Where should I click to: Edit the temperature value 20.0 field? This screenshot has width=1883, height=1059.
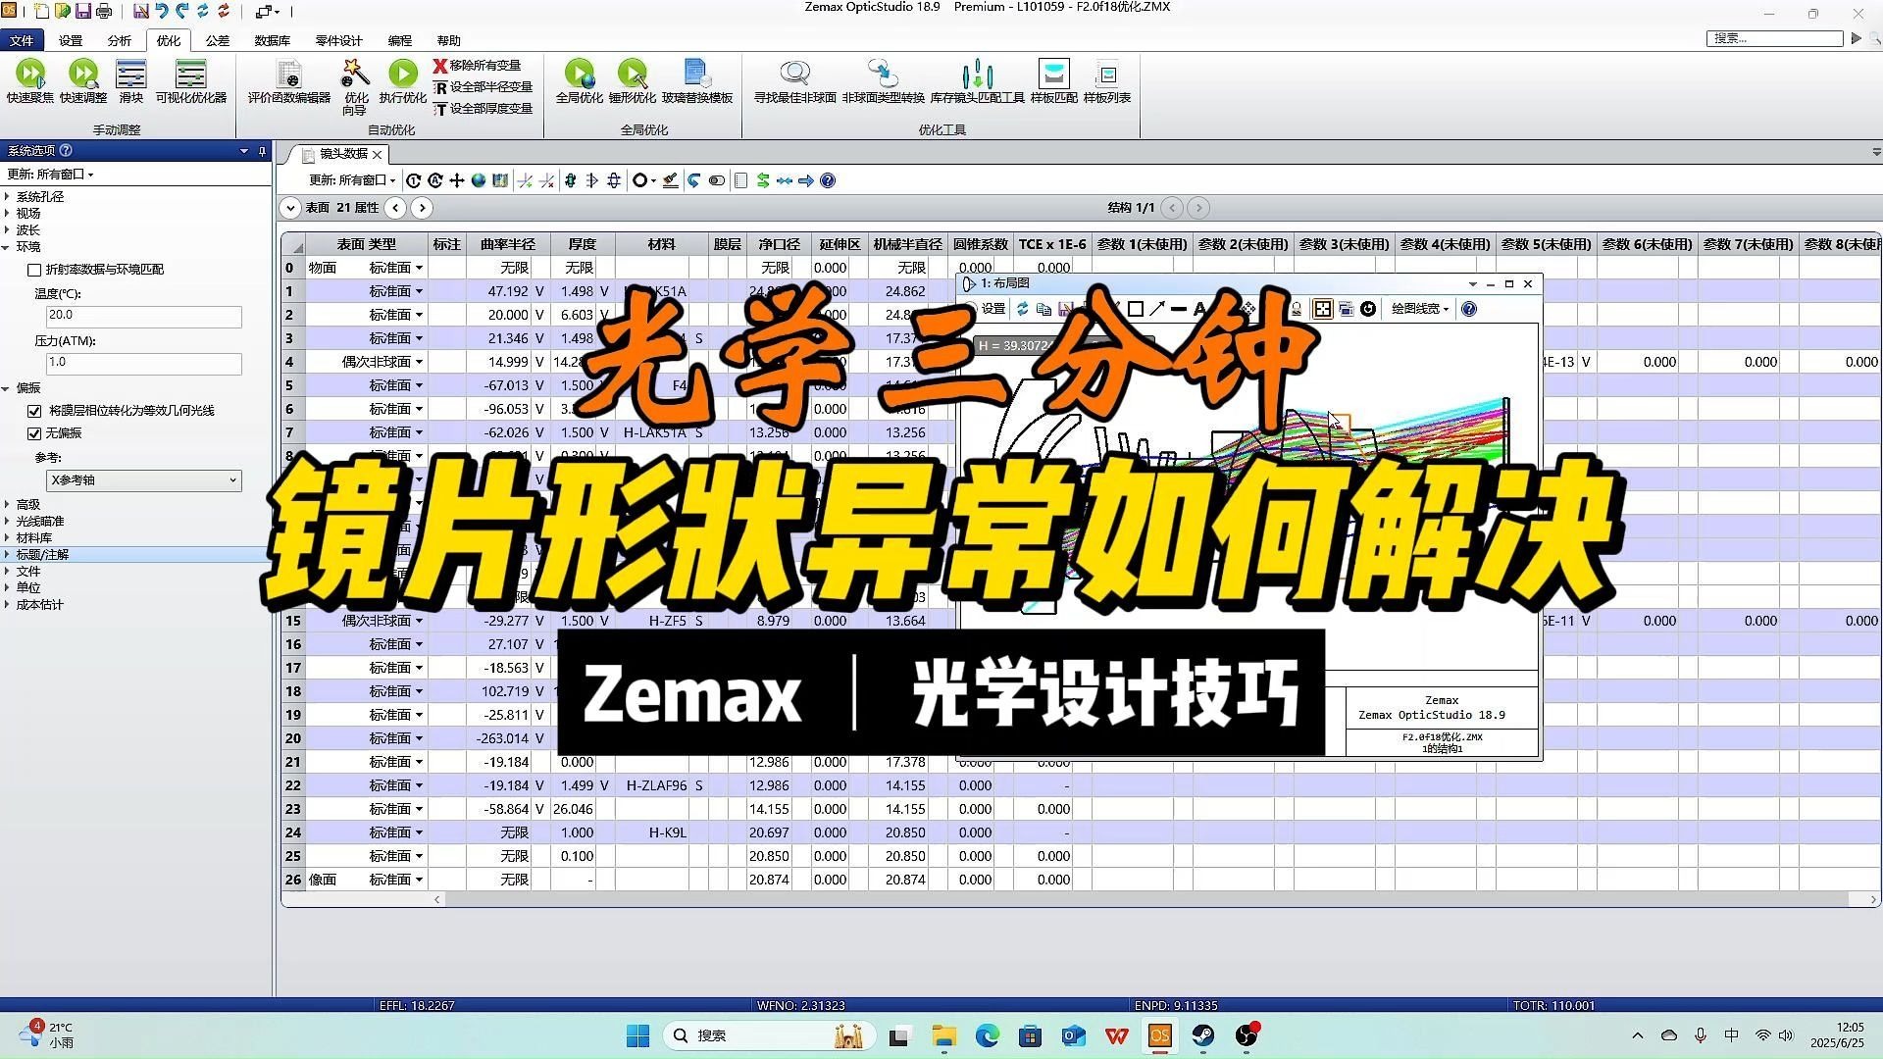coord(143,315)
